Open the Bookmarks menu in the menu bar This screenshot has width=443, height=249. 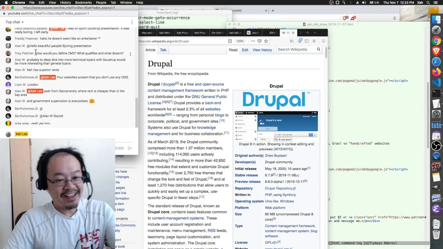tap(83, 2)
